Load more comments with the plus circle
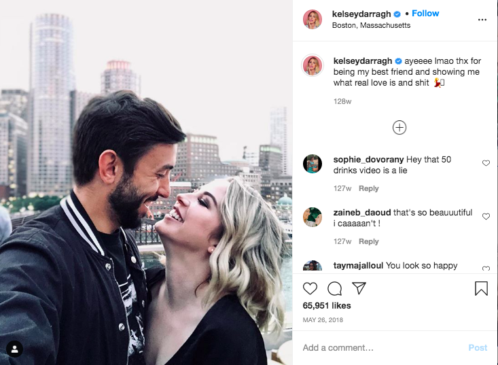Screen dimensions: 498x365 [x=399, y=128]
